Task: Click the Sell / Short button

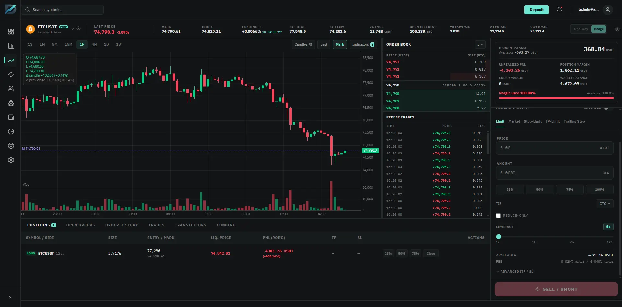Action: [x=556, y=289]
